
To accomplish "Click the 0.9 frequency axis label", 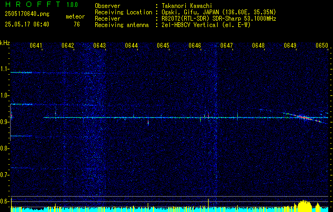I will (5, 122).
